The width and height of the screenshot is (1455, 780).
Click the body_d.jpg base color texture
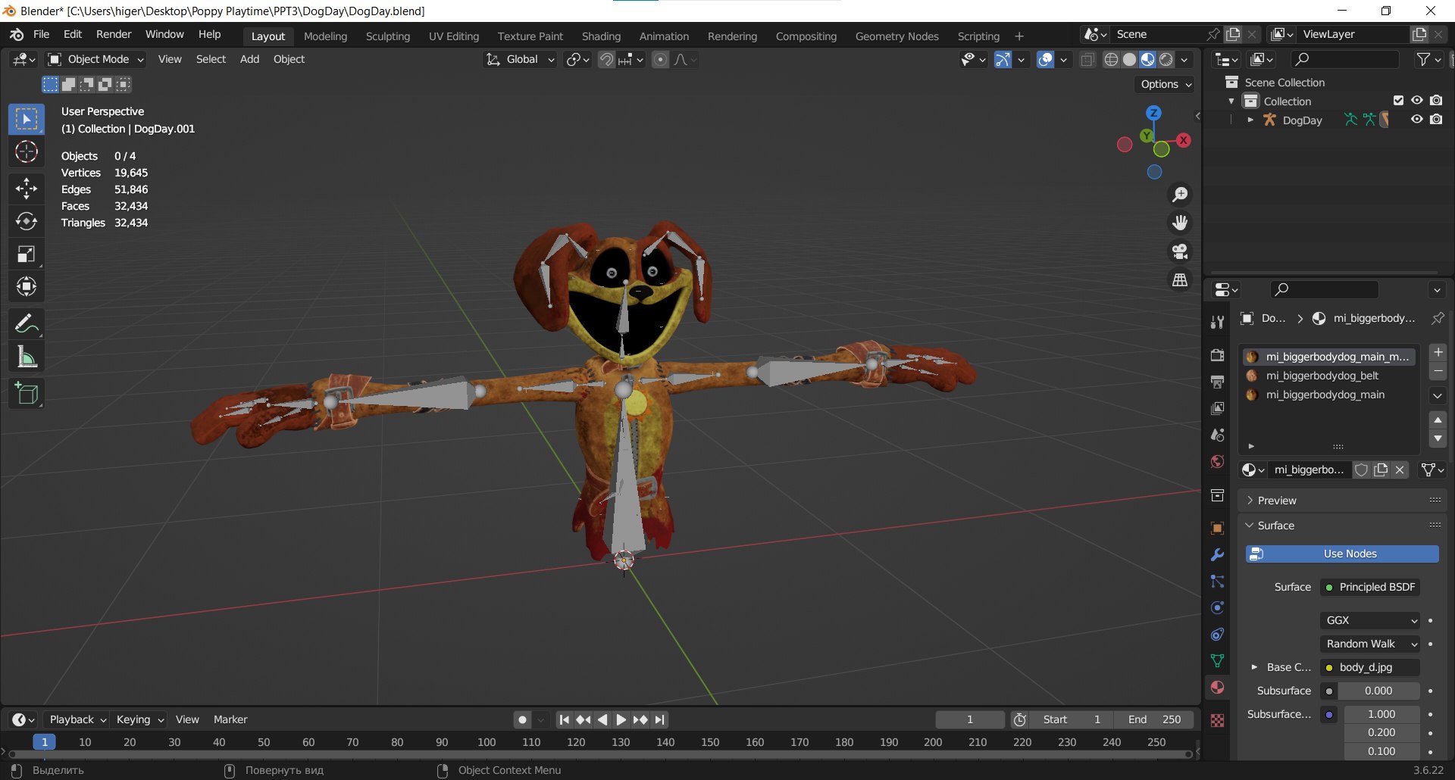pyautogui.click(x=1370, y=667)
